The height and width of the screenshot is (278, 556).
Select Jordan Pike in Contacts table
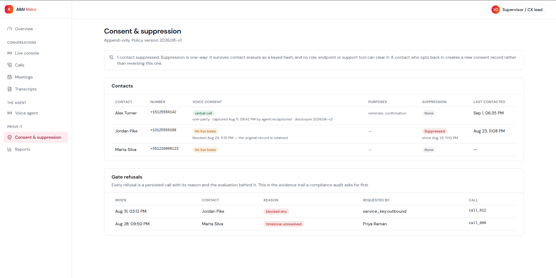(x=126, y=131)
